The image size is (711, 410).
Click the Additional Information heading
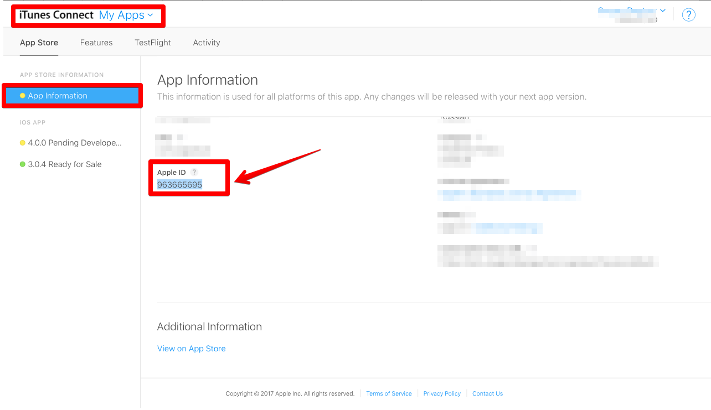[209, 327]
